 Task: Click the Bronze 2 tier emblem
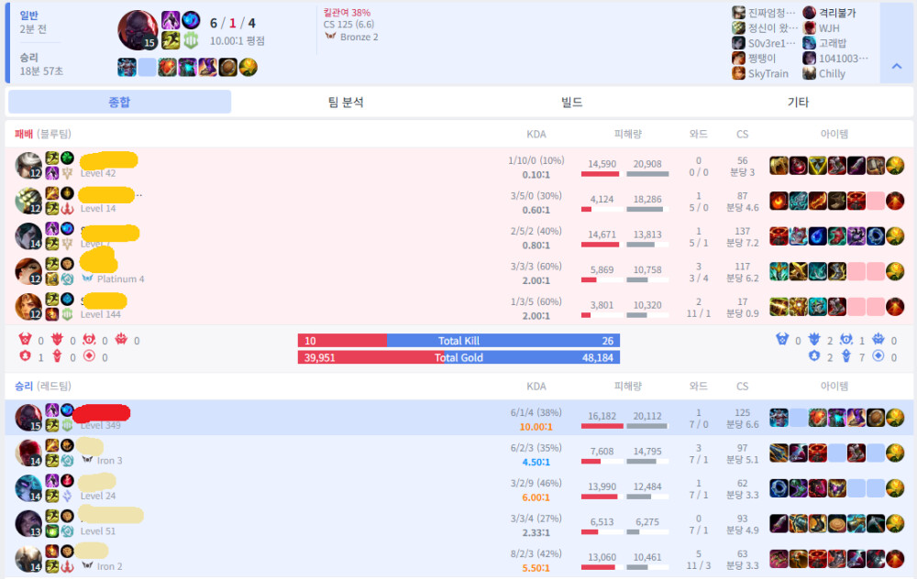pyautogui.click(x=331, y=38)
